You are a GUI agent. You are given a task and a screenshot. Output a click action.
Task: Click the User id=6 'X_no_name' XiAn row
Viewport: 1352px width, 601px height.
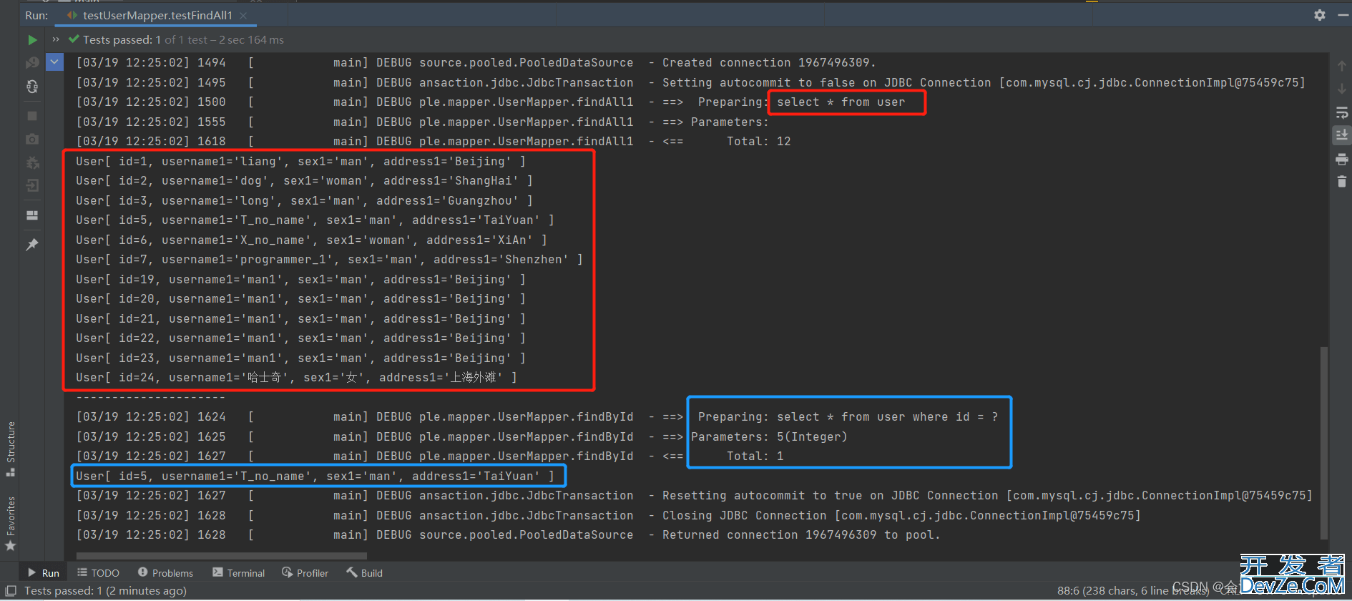tap(311, 240)
